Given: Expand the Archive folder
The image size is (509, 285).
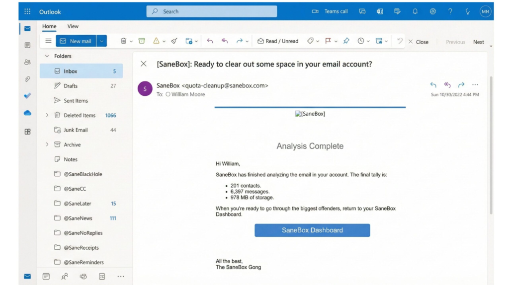Looking at the screenshot, I should click(47, 144).
